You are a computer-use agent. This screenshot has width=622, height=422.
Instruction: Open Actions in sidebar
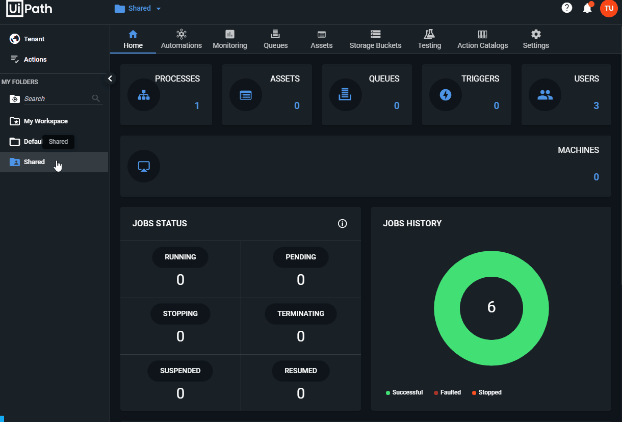(29, 59)
